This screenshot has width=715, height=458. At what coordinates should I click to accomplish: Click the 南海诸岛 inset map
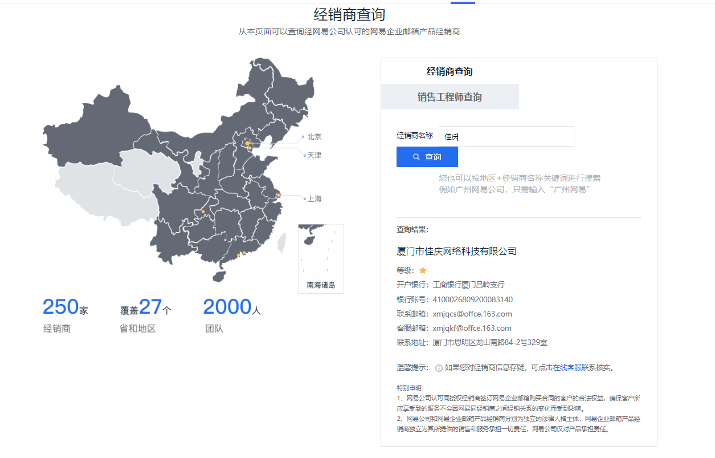(x=321, y=258)
